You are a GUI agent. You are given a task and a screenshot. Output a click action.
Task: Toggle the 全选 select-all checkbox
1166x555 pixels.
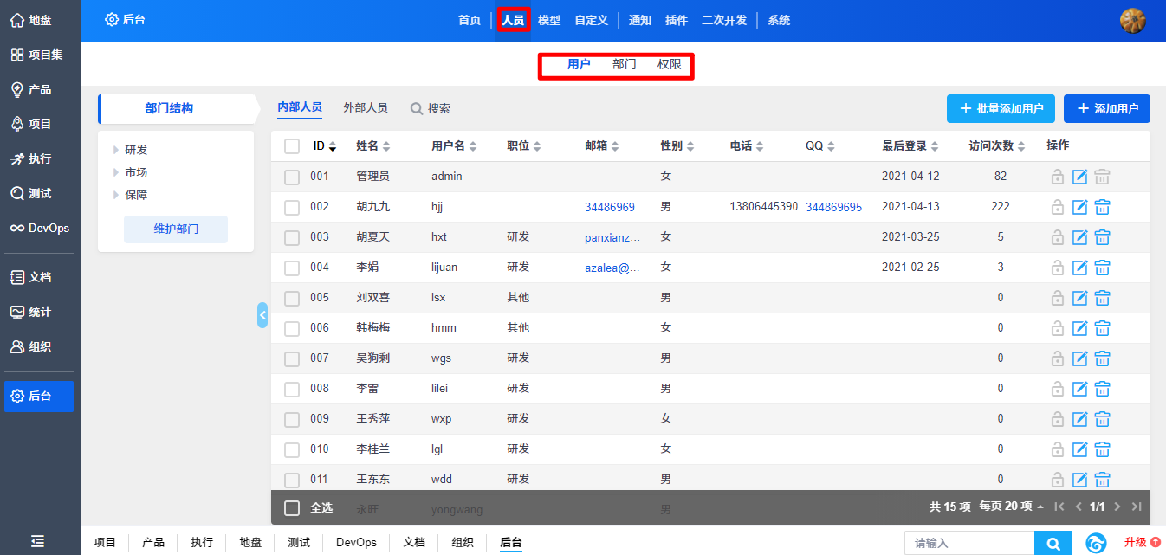pos(292,507)
